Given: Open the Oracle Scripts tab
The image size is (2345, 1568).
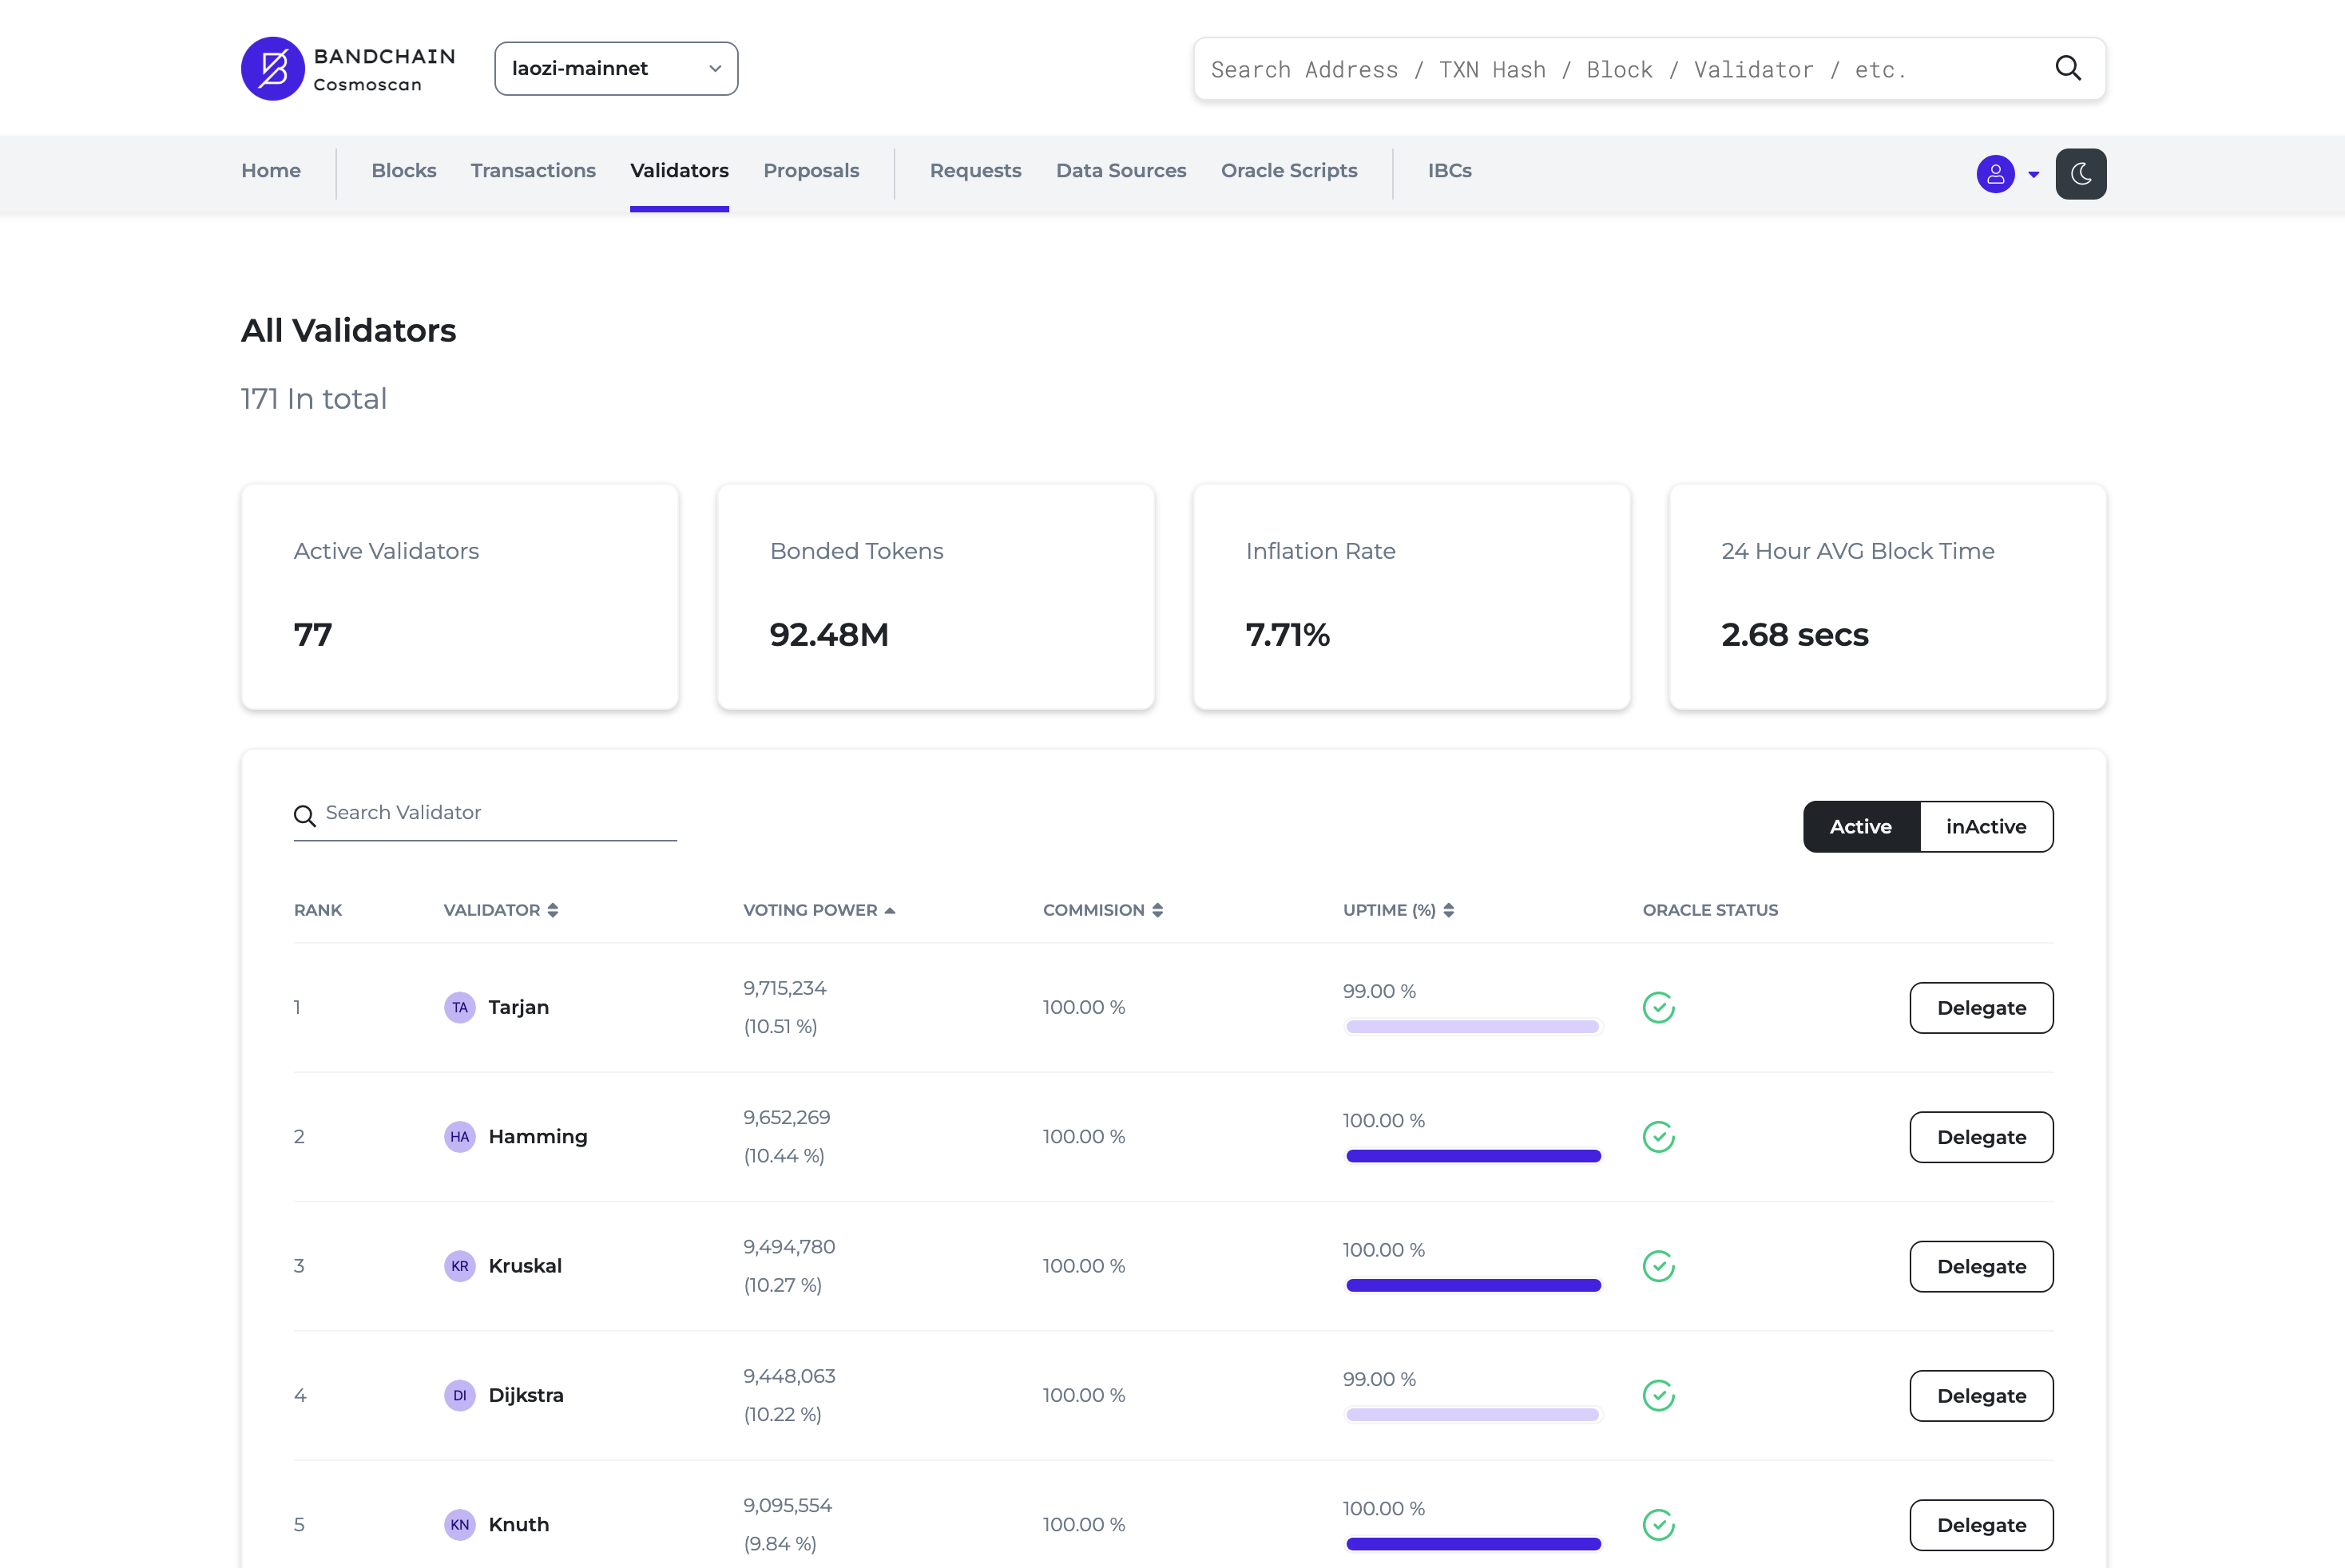Looking at the screenshot, I should [x=1288, y=171].
